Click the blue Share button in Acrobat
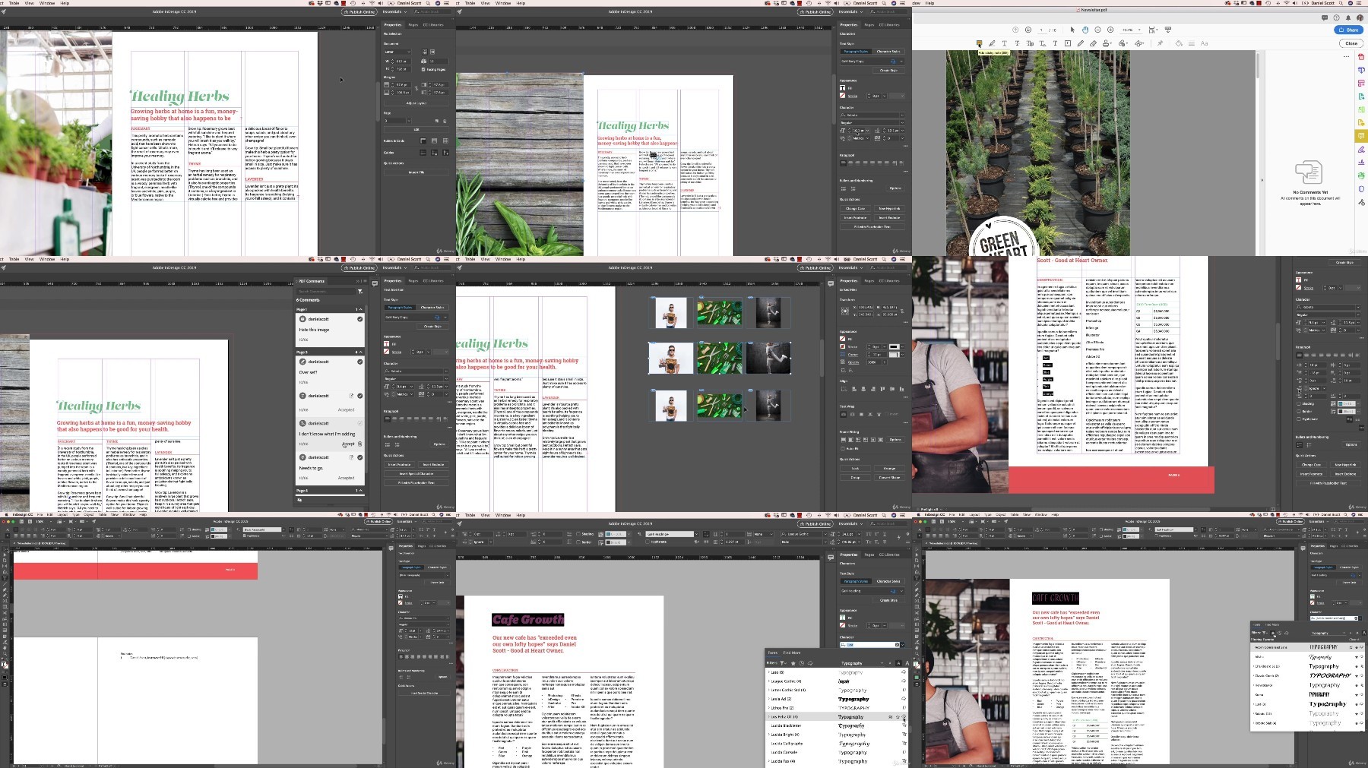 1349,30
